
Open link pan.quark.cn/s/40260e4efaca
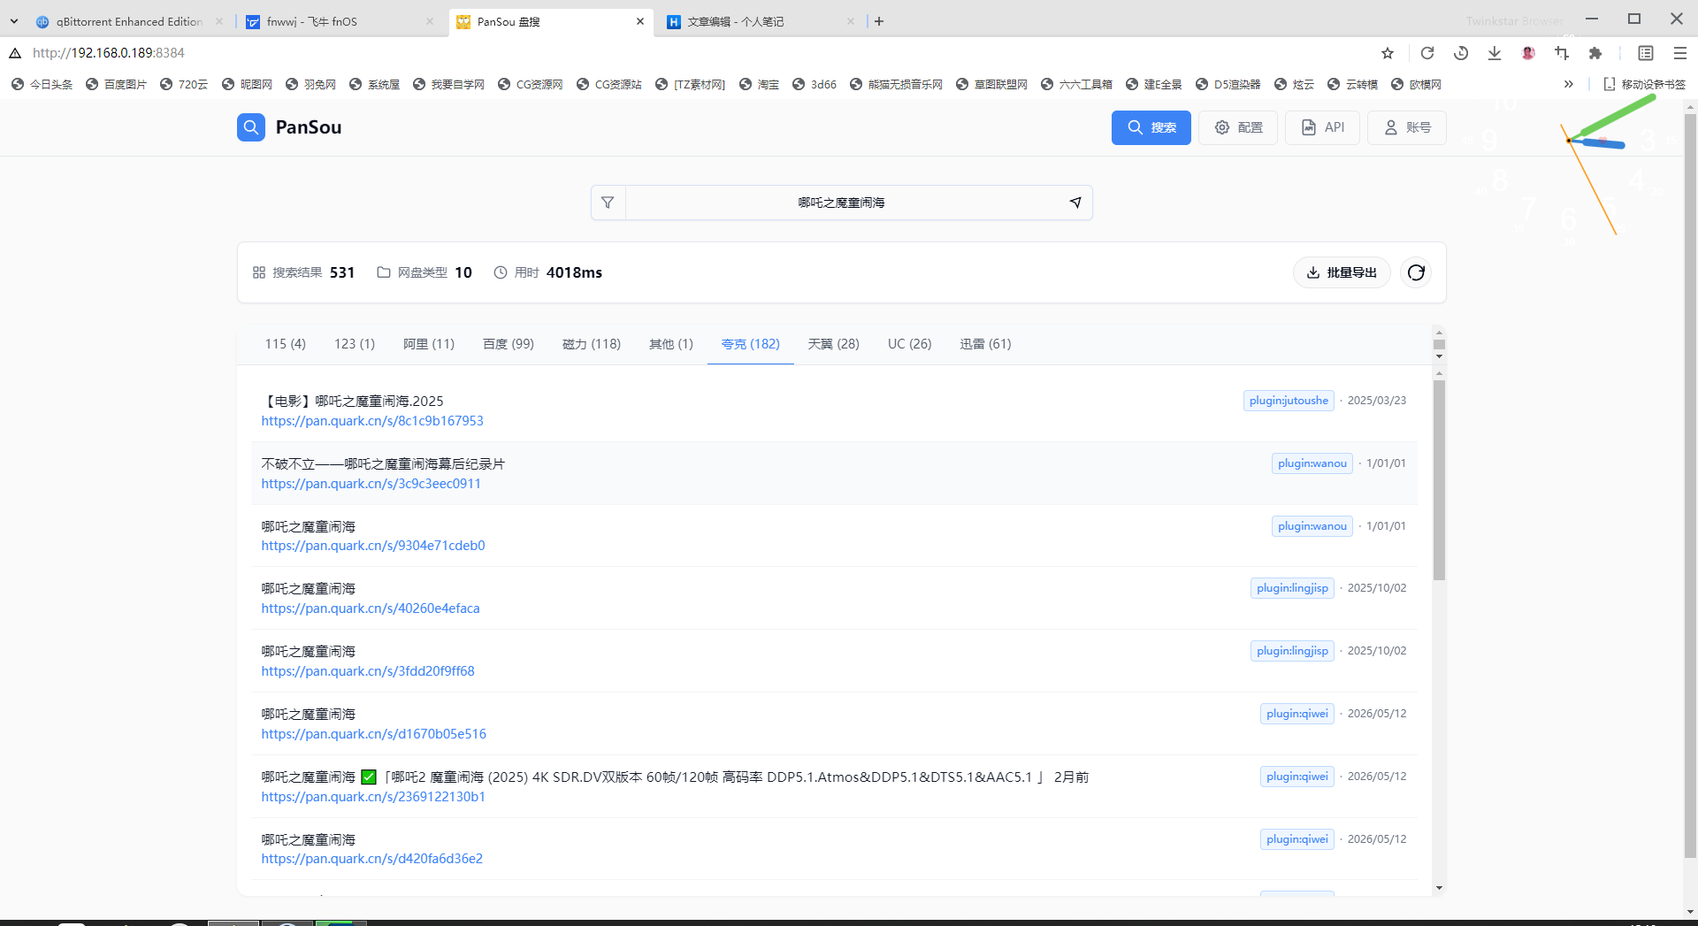pyautogui.click(x=371, y=608)
